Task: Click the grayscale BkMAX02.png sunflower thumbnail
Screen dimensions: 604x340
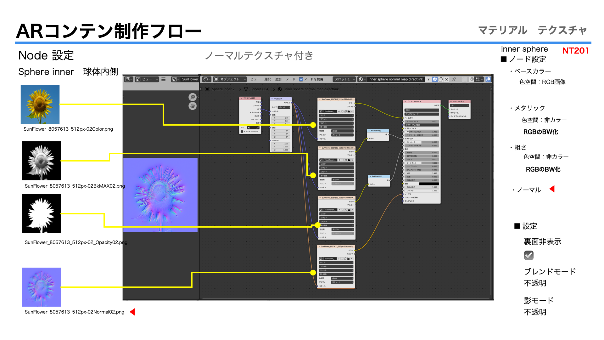Action: coord(41,161)
